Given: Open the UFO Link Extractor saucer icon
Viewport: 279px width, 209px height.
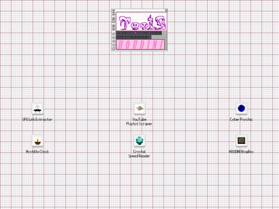Looking at the screenshot, I should [x=38, y=108].
